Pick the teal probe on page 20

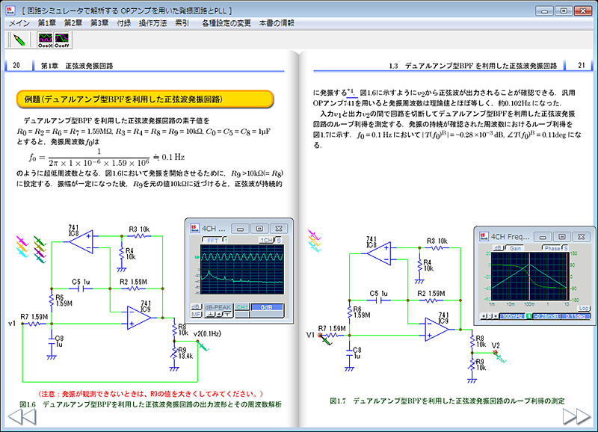40,259
